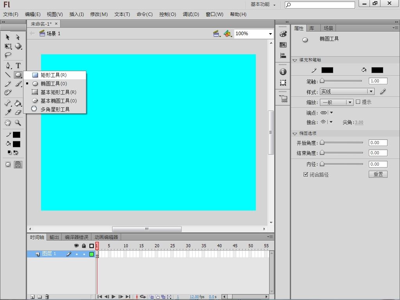
Task: Select the Eraser tool
Action: pos(18,112)
